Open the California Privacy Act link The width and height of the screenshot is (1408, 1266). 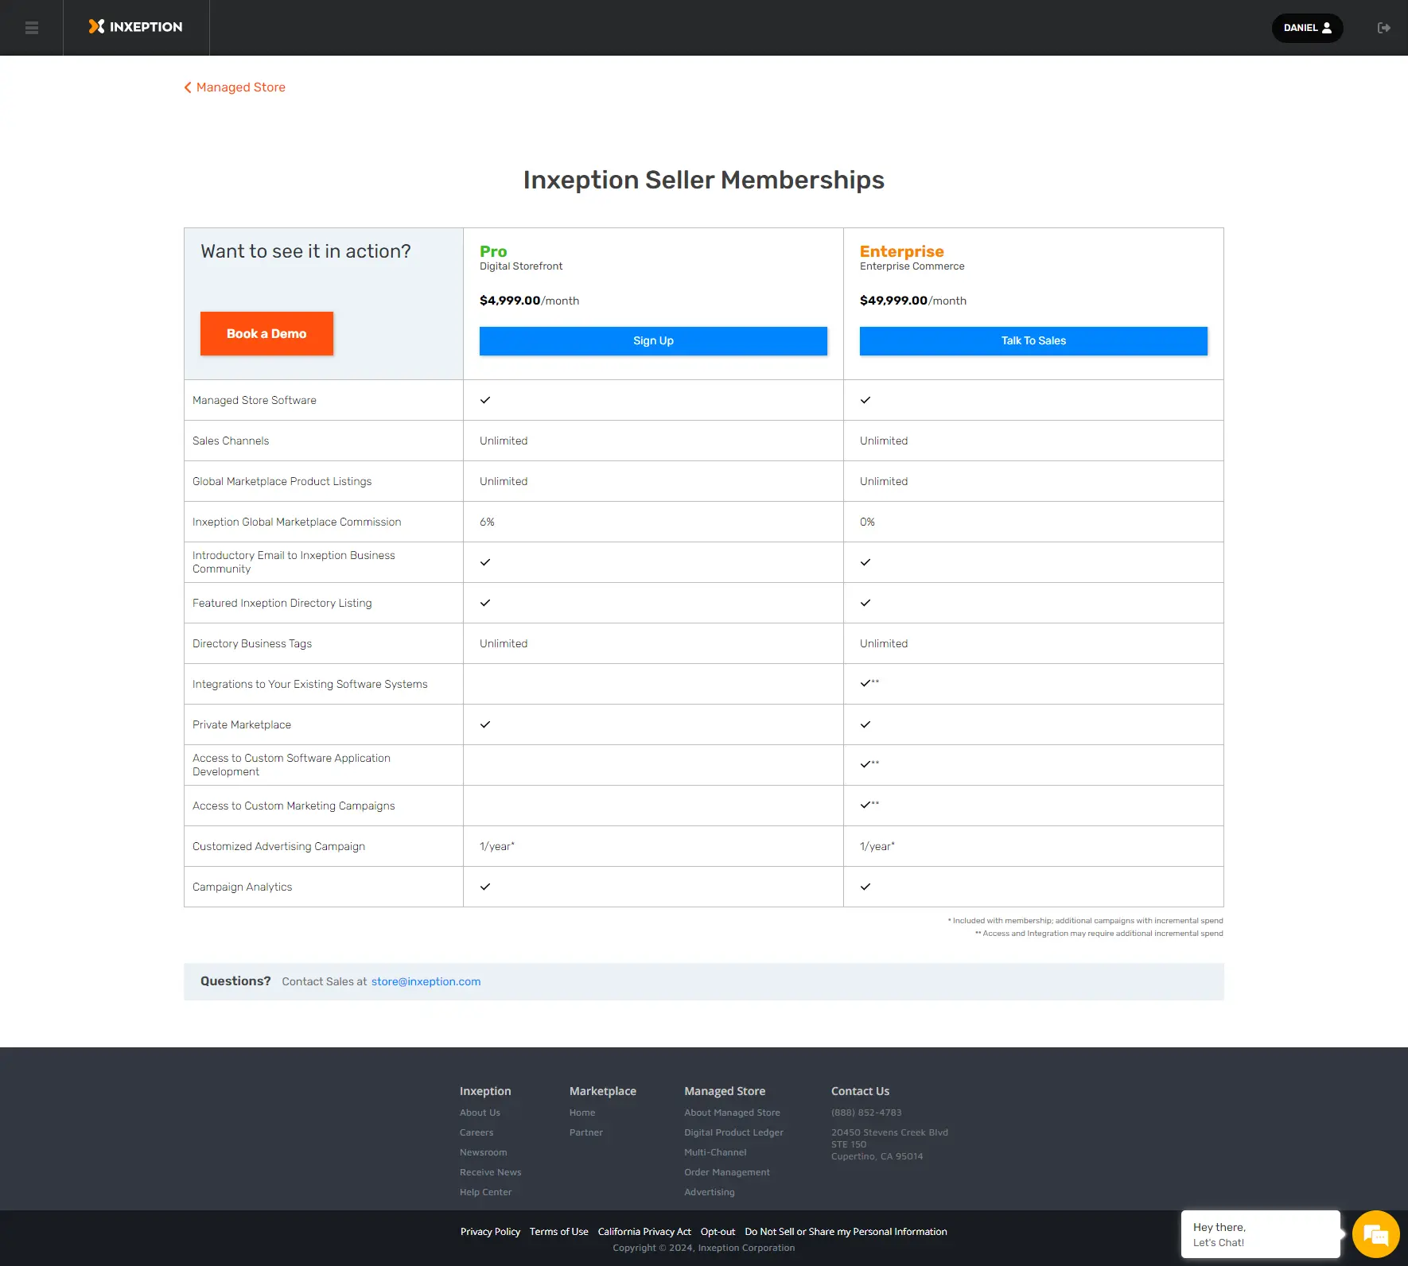coord(644,1232)
